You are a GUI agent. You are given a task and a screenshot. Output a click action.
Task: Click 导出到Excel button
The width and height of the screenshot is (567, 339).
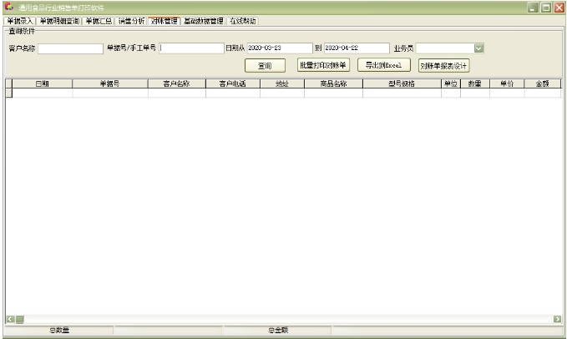pos(384,65)
